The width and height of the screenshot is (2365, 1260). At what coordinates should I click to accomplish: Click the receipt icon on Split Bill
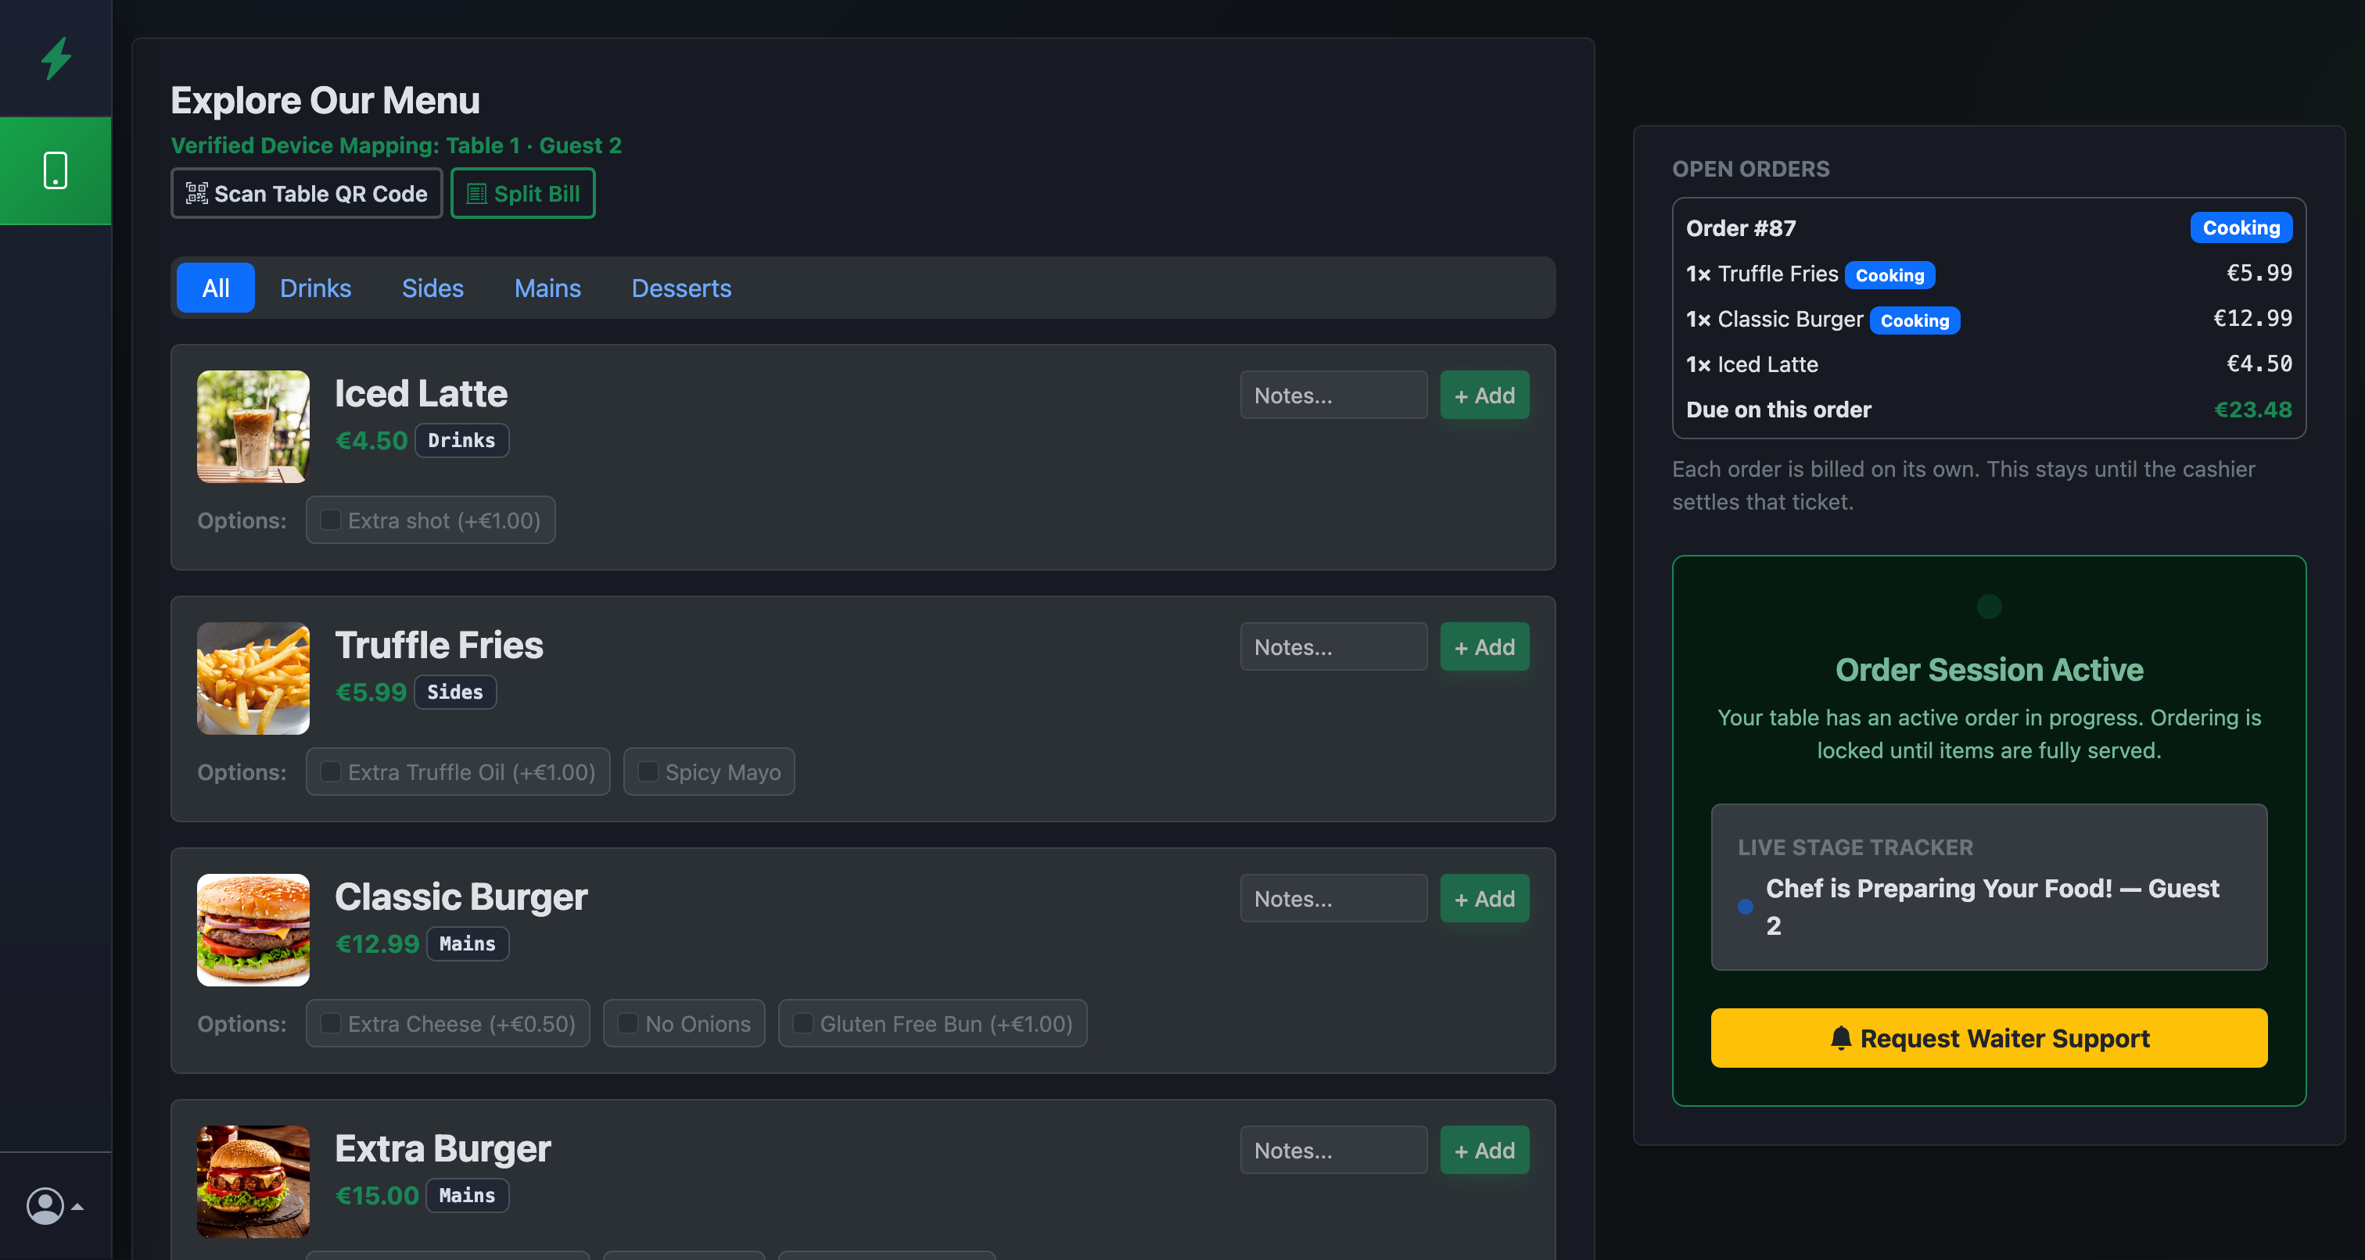(476, 194)
